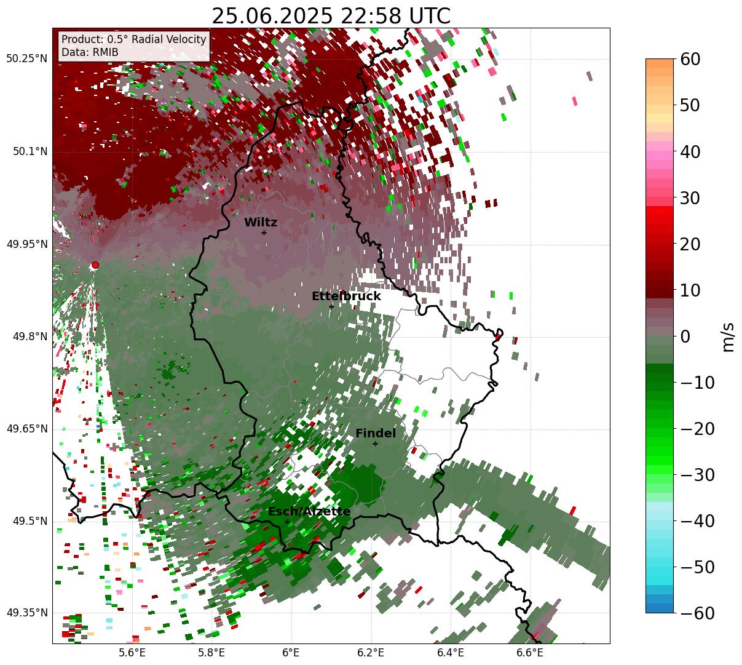742x665 pixels.
Task: Click the 49.65°N latitude tick label
Action: pos(27,429)
